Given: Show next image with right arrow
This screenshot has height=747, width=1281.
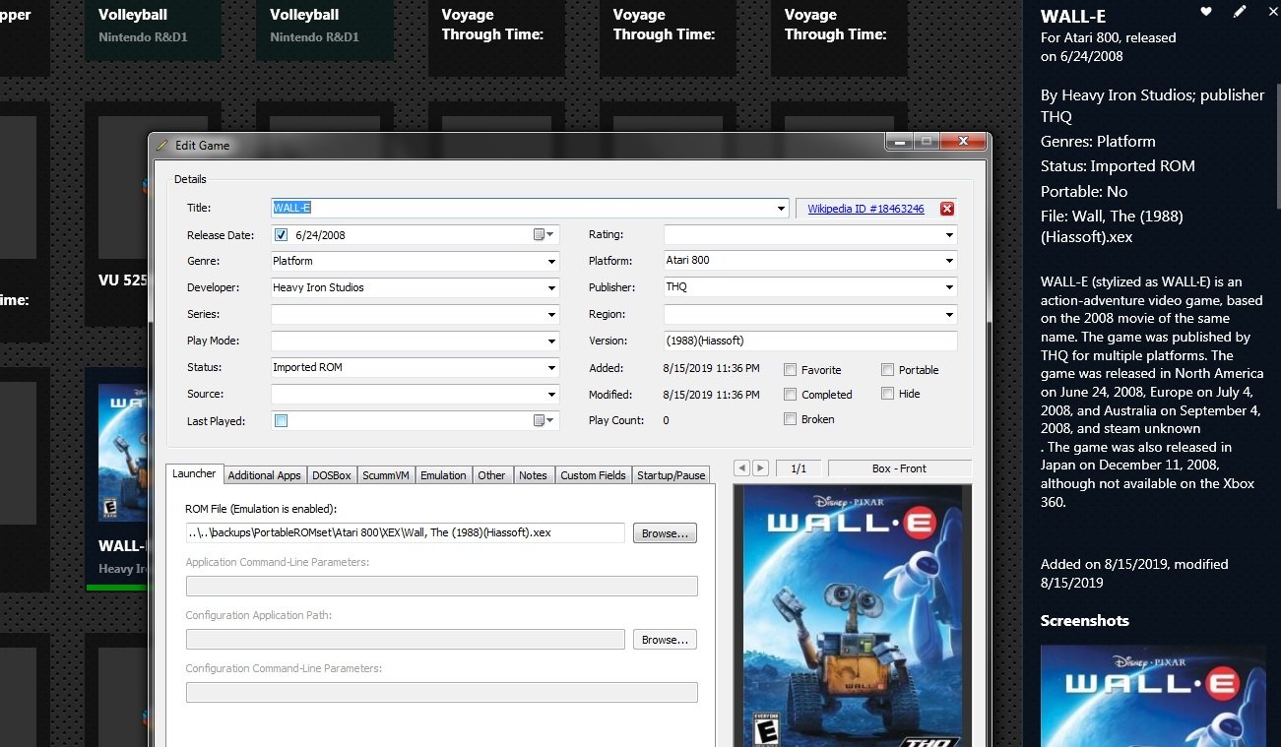Looking at the screenshot, I should pos(760,468).
